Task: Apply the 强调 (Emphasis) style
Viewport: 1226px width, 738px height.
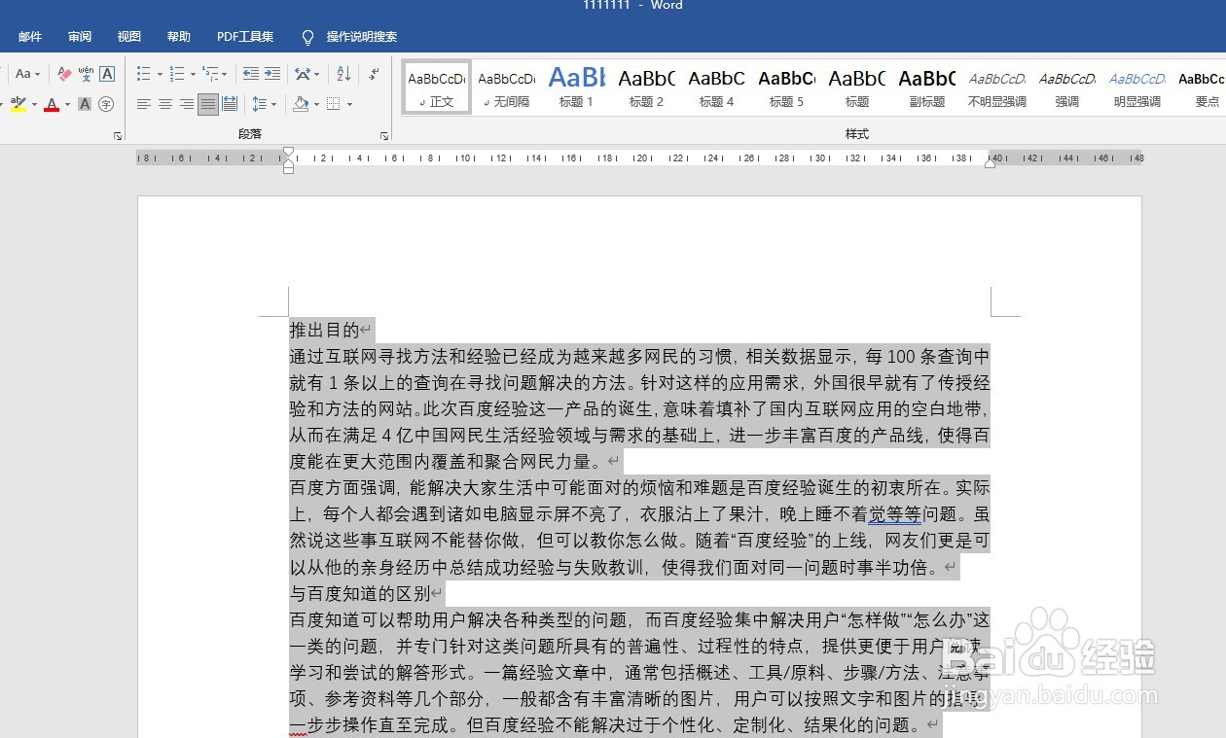Action: click(x=1067, y=87)
